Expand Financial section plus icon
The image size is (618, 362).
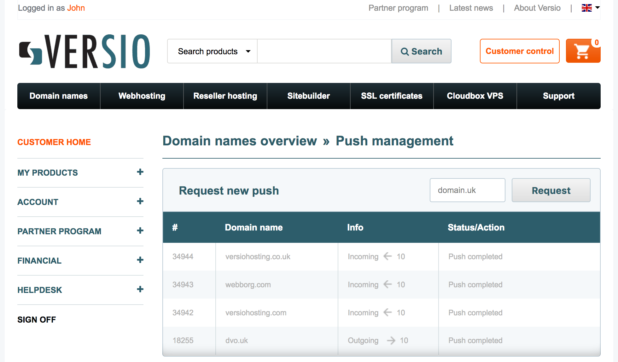[140, 260]
